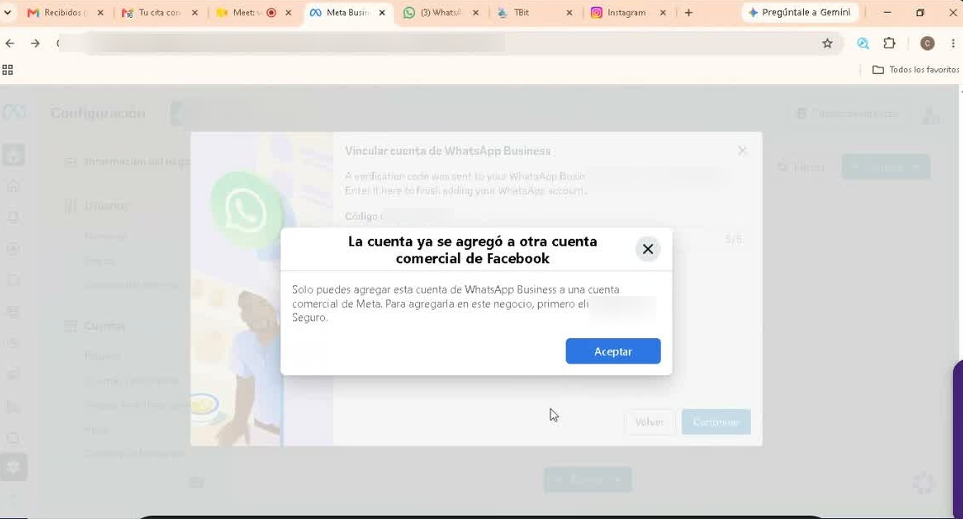The height and width of the screenshot is (519, 963).
Task: Close the Gmail Recibidos tab
Action: pyautogui.click(x=100, y=12)
